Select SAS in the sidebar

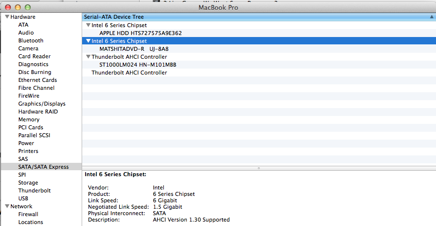click(x=23, y=159)
